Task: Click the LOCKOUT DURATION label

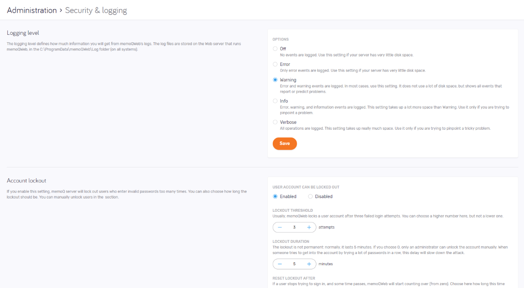Action: (291, 242)
